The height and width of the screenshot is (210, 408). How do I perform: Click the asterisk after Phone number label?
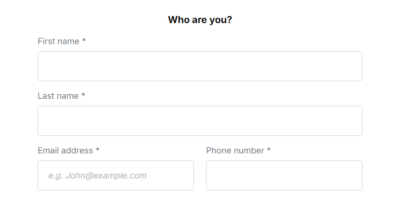269,150
